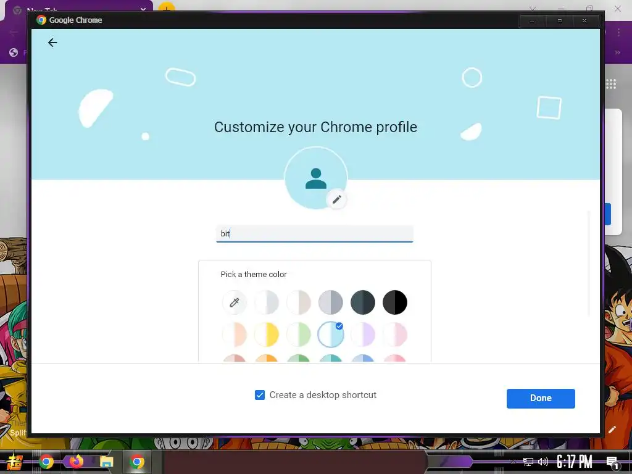The image size is (632, 474).
Task: Go back with the arrow icon
Action: (52, 43)
